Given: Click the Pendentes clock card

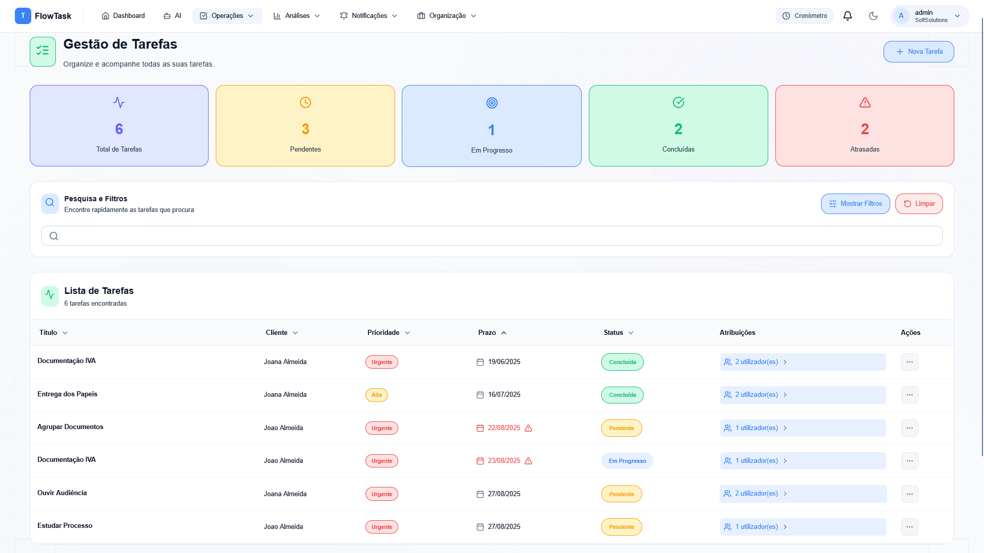Looking at the screenshot, I should click(305, 125).
